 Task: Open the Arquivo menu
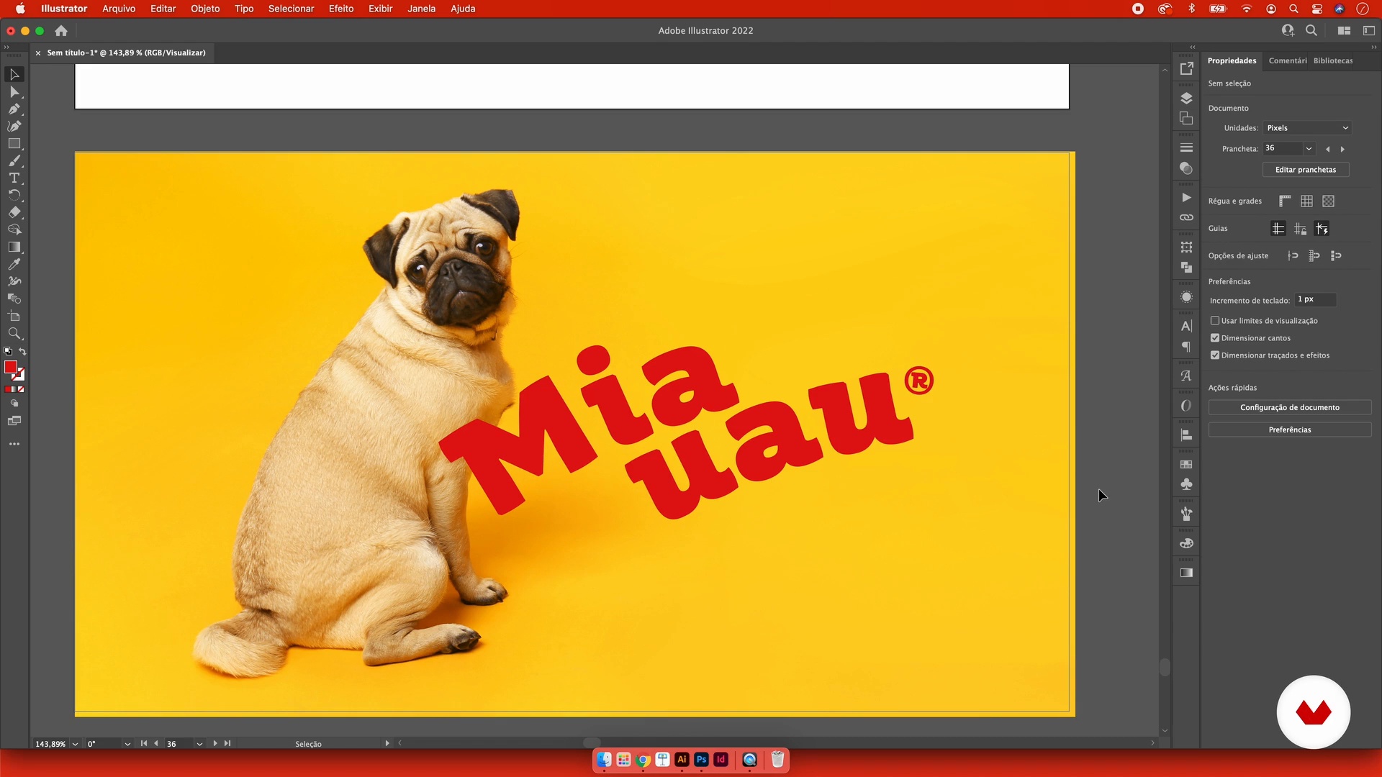coord(119,9)
